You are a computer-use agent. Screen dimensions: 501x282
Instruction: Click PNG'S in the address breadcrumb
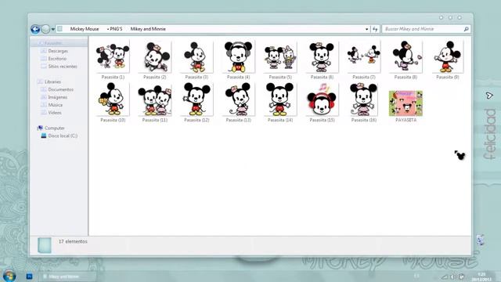(117, 29)
